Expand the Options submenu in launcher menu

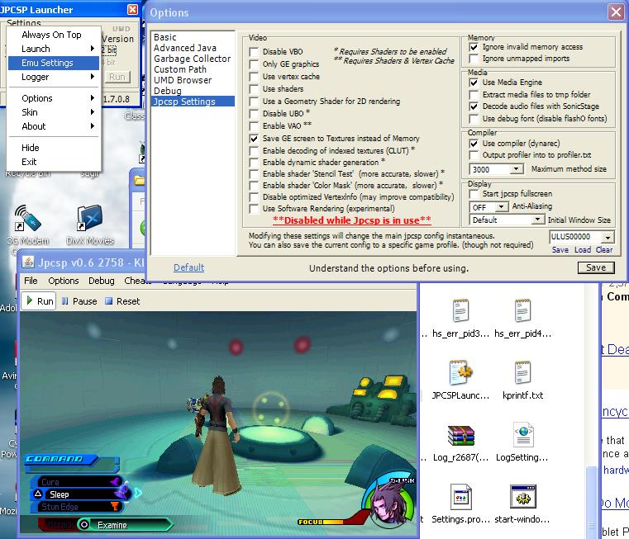click(54, 98)
